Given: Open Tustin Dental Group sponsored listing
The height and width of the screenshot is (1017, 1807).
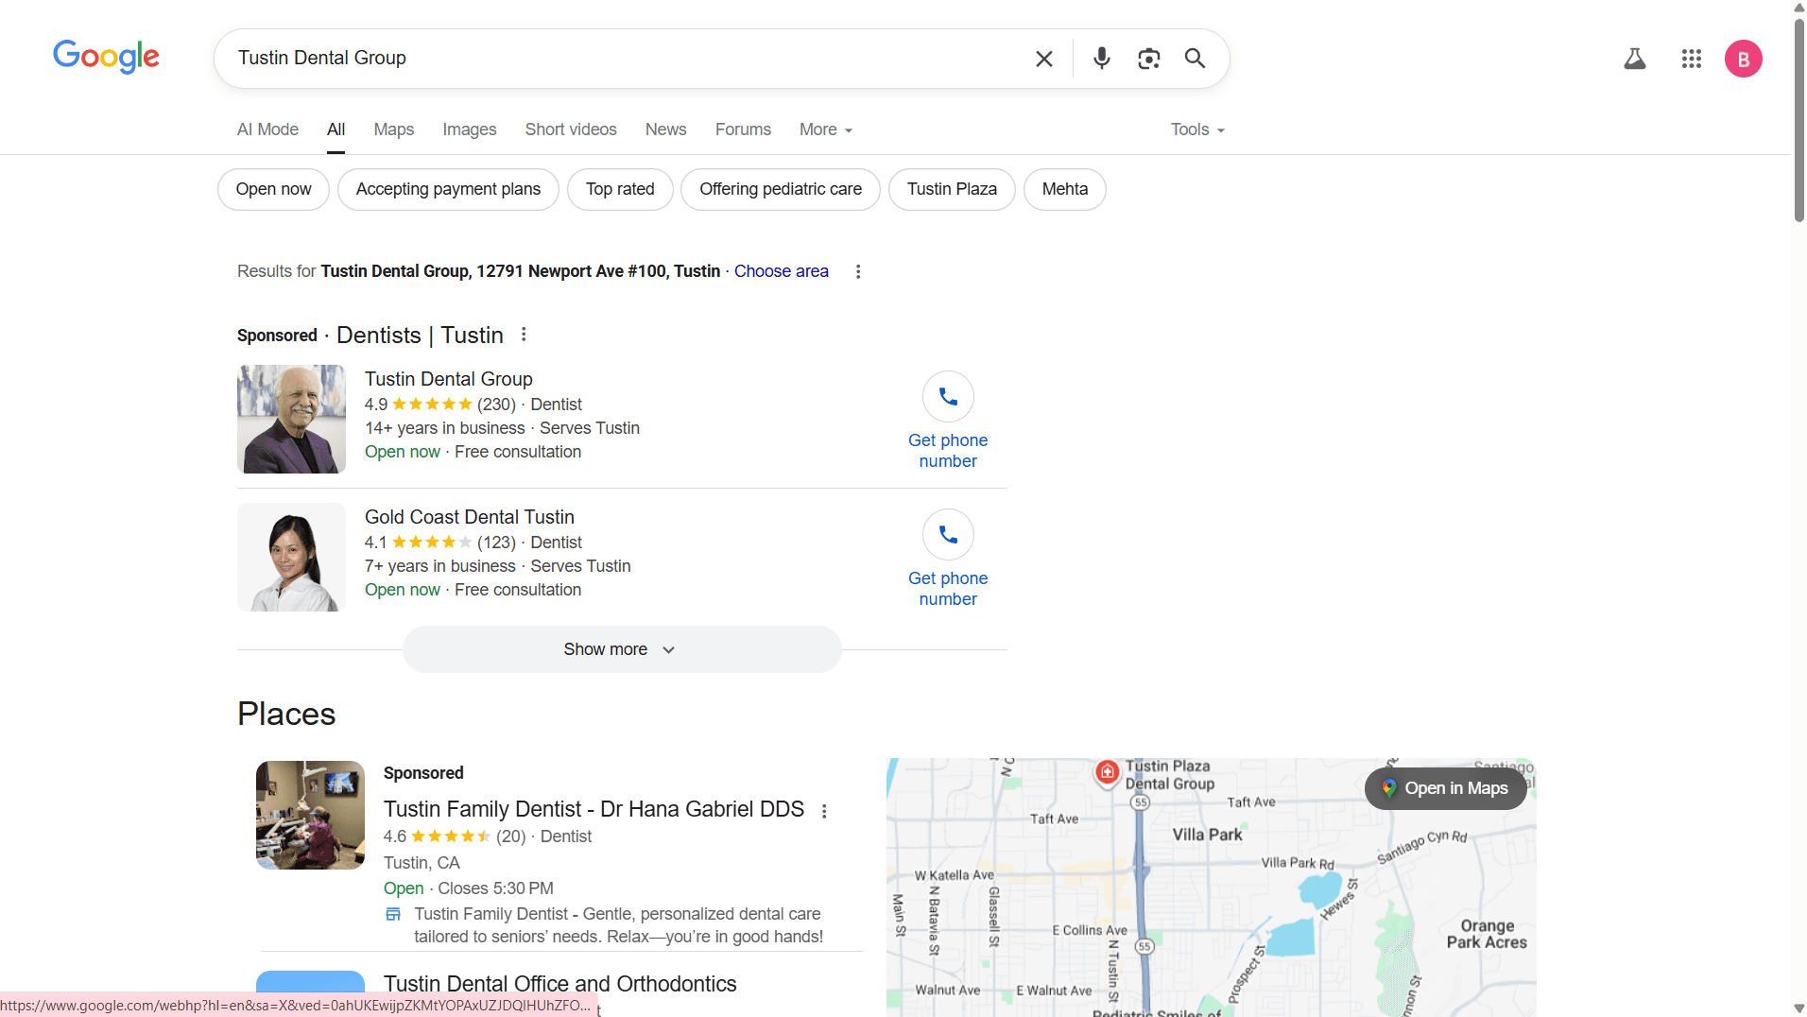Looking at the screenshot, I should pyautogui.click(x=449, y=379).
